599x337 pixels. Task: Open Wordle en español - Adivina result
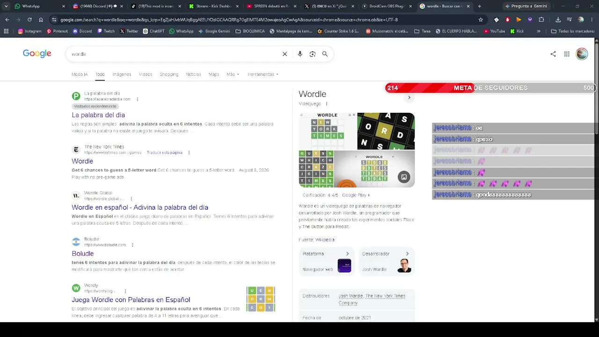coord(140,207)
